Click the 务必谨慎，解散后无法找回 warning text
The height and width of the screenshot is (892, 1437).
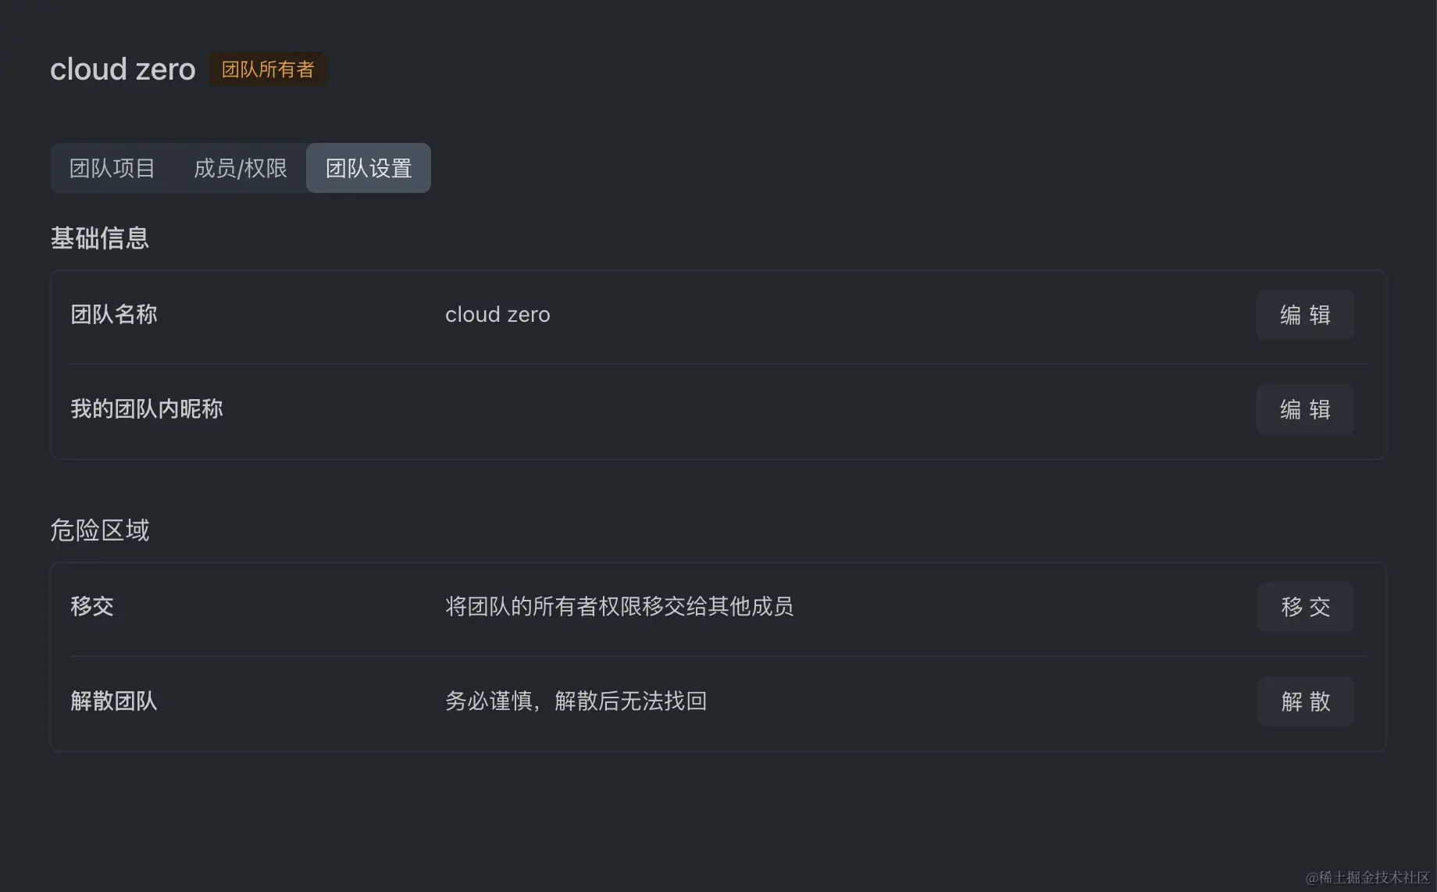coord(576,701)
